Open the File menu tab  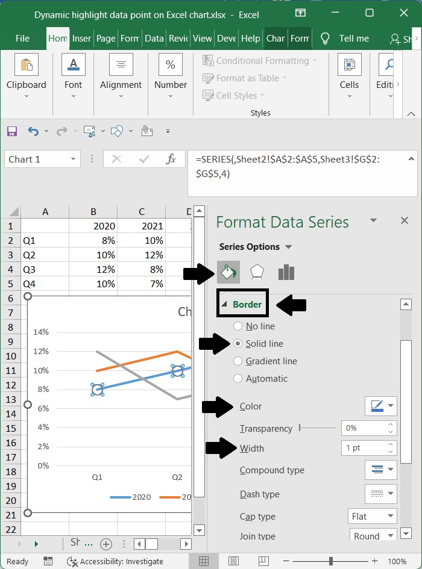pyautogui.click(x=22, y=38)
